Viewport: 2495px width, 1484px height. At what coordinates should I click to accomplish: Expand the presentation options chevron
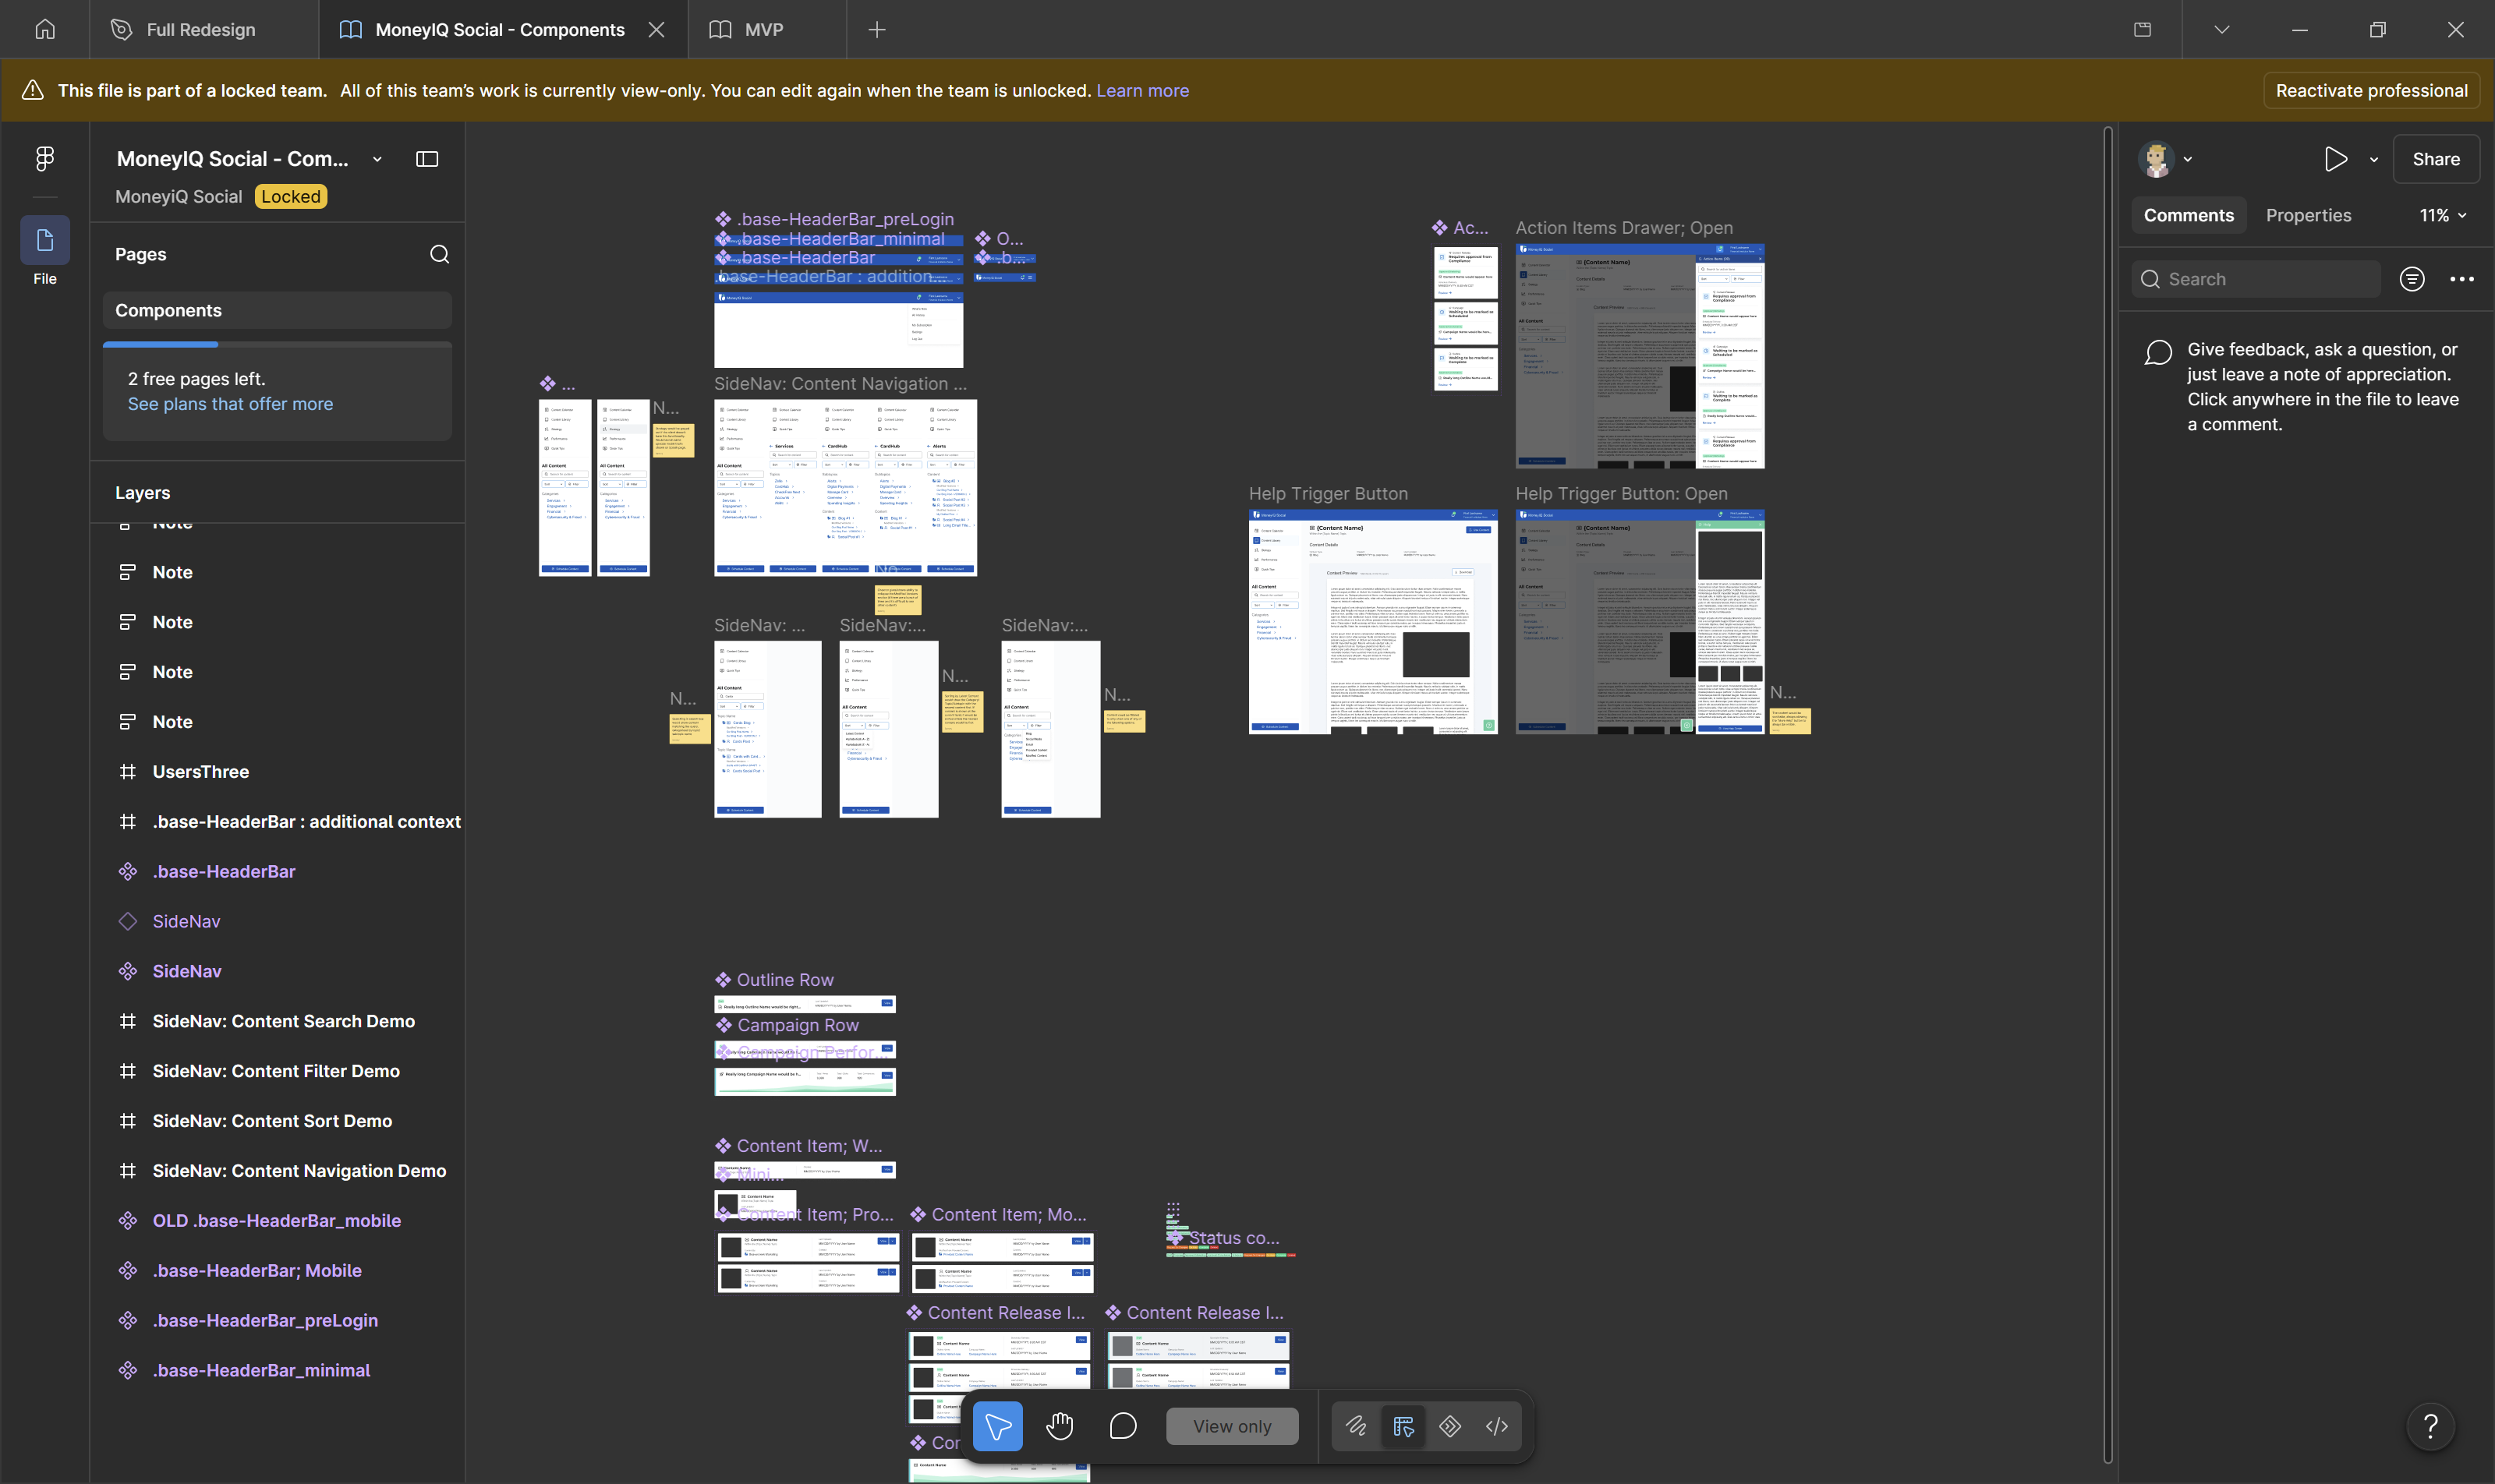point(2373,159)
